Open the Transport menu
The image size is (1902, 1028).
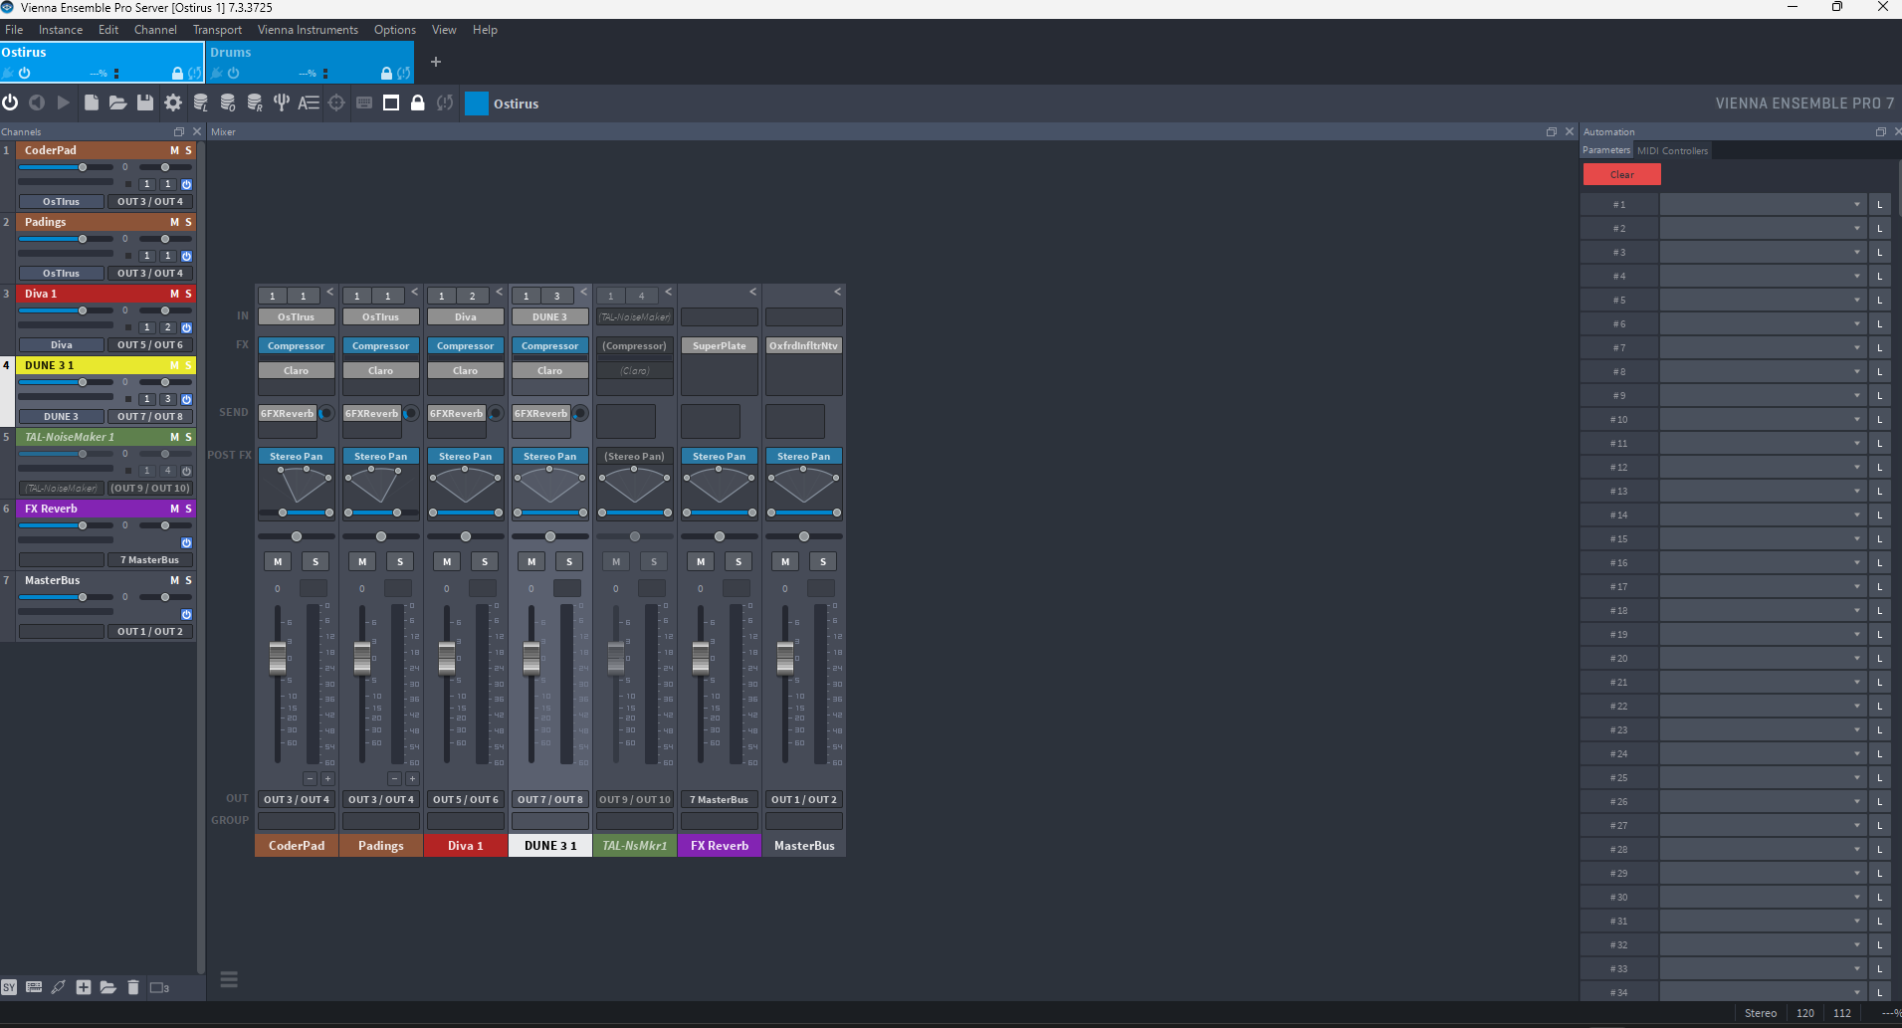[217, 30]
